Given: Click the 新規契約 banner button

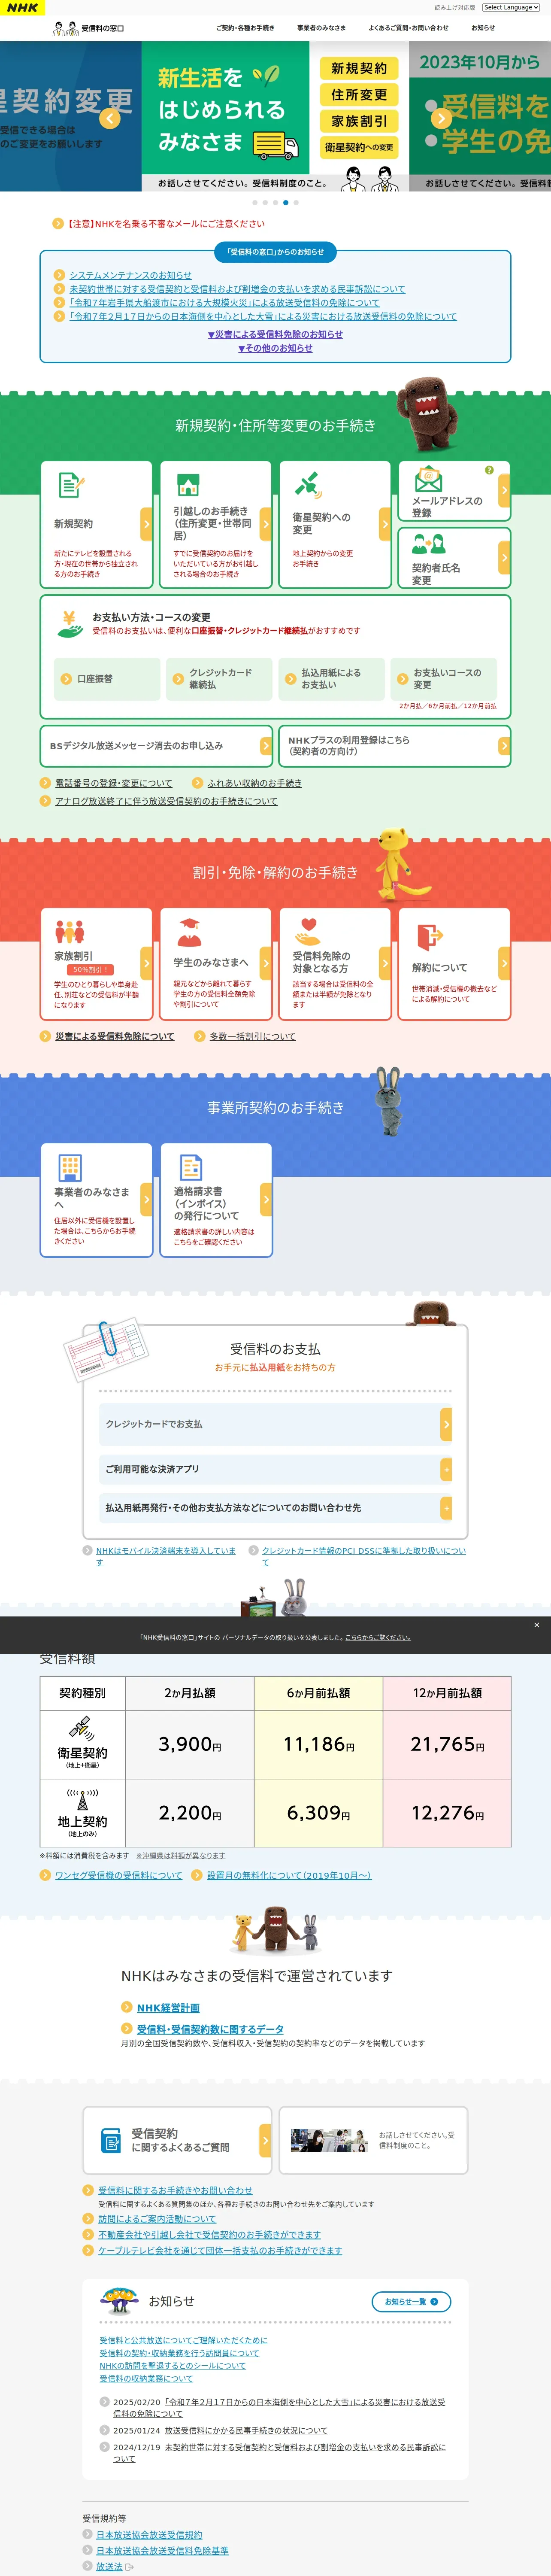Looking at the screenshot, I should pyautogui.click(x=359, y=68).
